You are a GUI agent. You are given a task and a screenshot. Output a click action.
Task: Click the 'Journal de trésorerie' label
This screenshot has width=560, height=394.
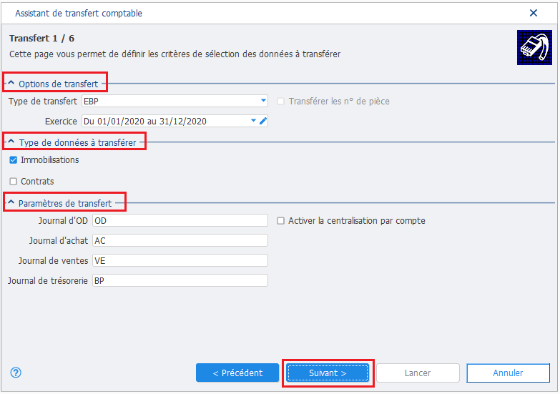coord(48,281)
